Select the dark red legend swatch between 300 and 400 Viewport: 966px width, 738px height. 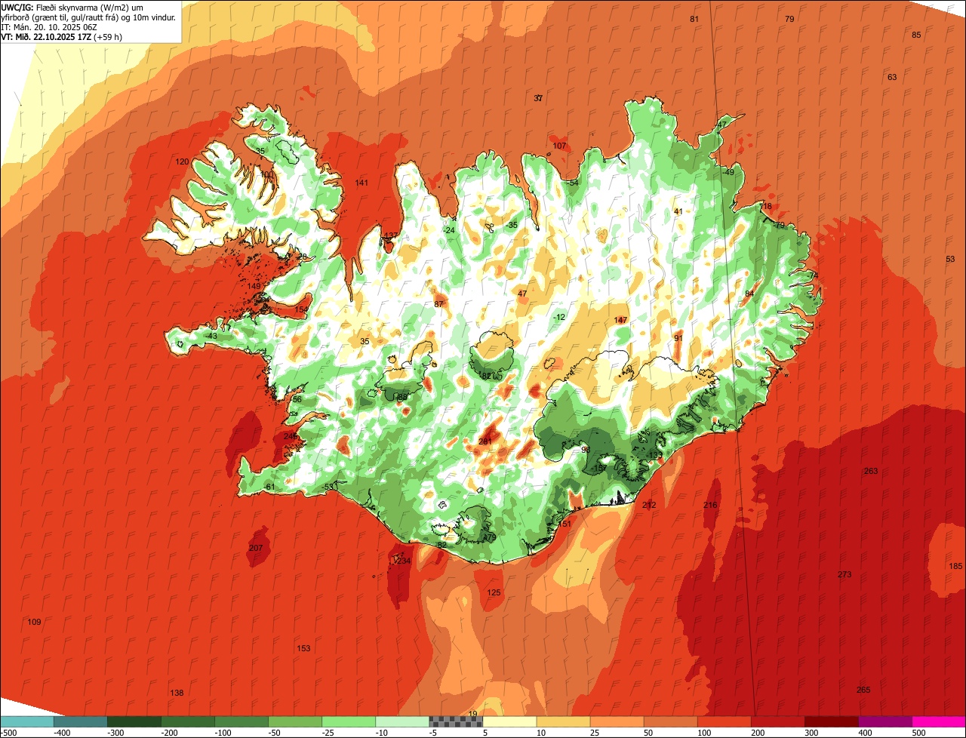pos(831,721)
